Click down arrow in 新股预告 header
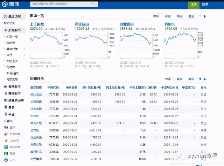The width and height of the screenshot is (224, 166). [205, 79]
